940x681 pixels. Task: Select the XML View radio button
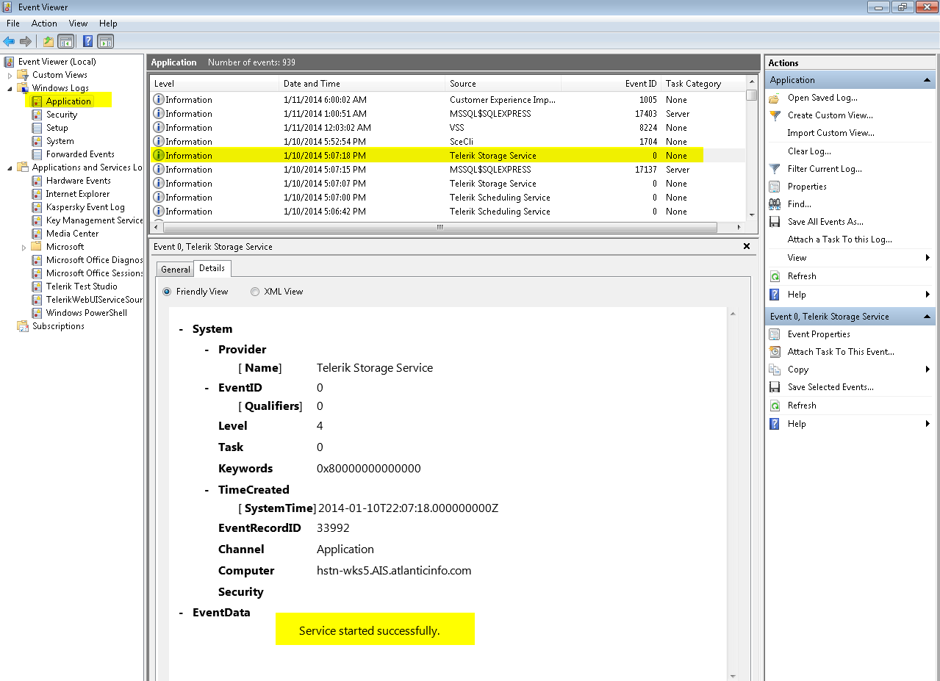pos(255,292)
